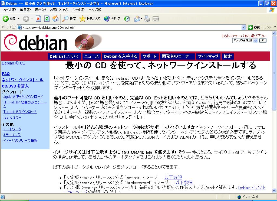Open the Search (検索) toolbar button
277x201 pixels.
pos(69,19)
